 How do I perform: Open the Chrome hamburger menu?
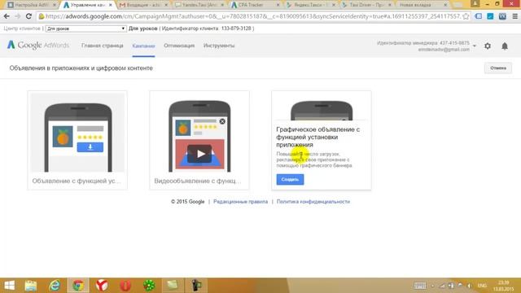514,16
